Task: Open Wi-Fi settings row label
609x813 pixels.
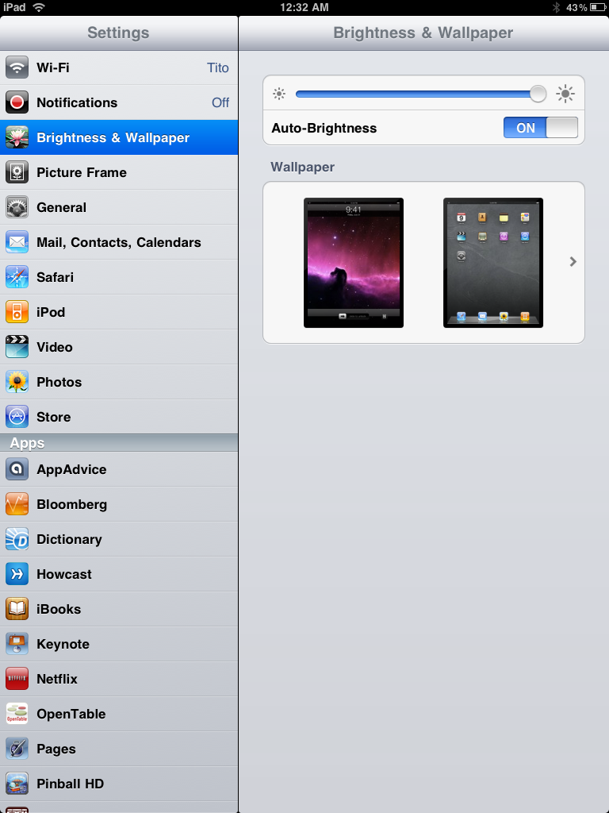Action: coord(53,67)
